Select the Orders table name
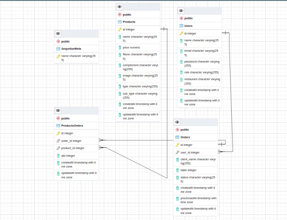 tap(185, 137)
